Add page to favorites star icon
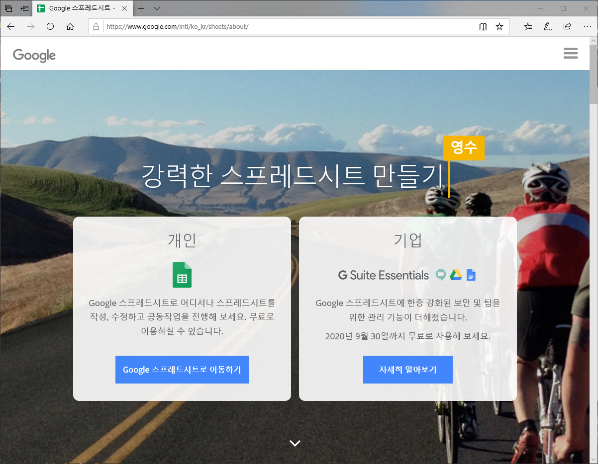The height and width of the screenshot is (464, 598). (499, 27)
